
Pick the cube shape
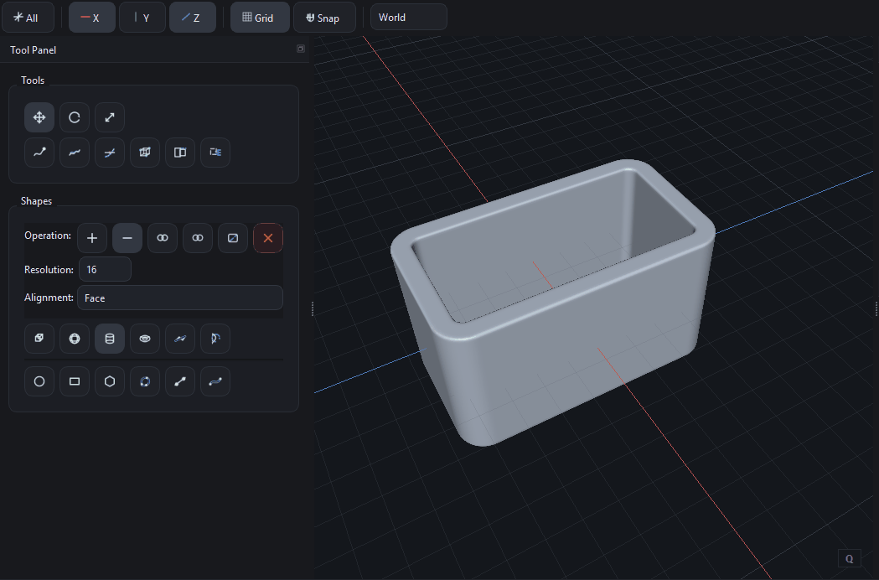point(39,339)
